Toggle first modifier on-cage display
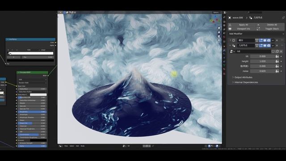Image resolution: width=286 pixels, height=161 pixels. [257, 40]
